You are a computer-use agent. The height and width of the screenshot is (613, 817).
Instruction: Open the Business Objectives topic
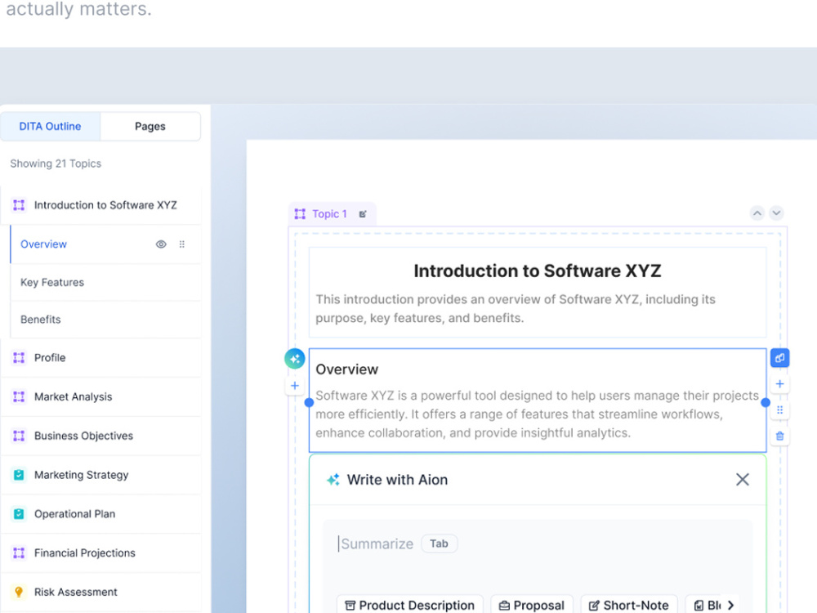click(101, 436)
